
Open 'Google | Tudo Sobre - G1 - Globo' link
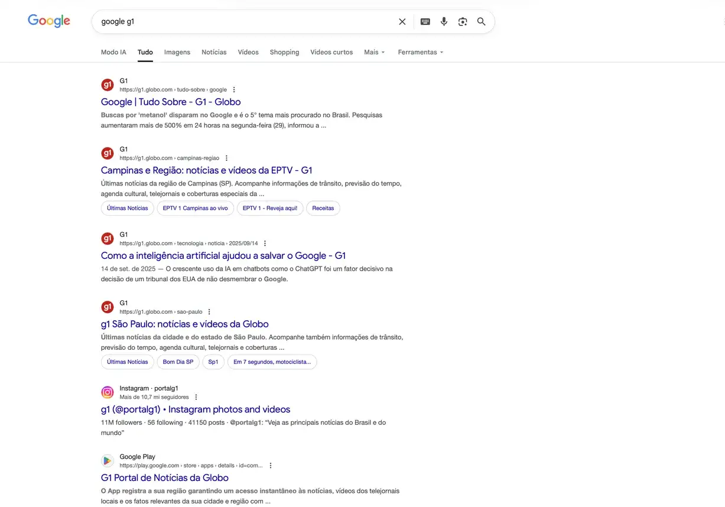[171, 102]
